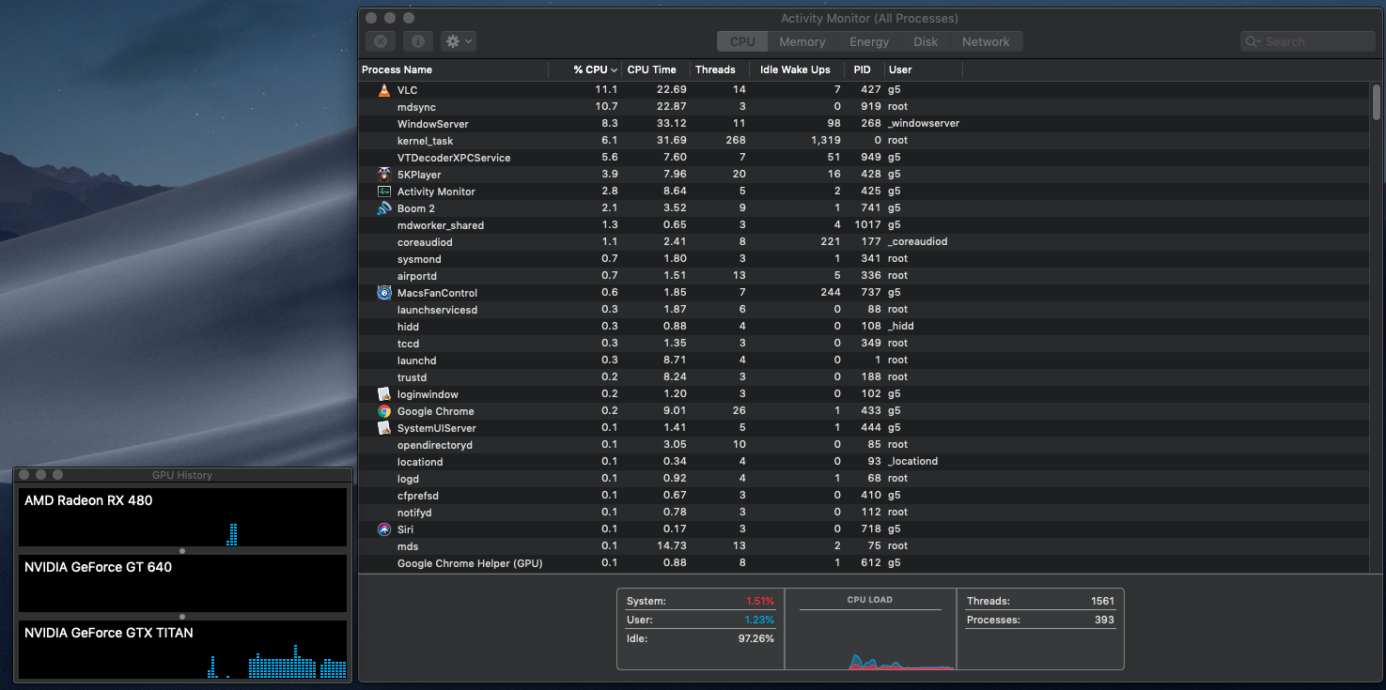This screenshot has height=690, width=1386.
Task: Click the VLC cone icon
Action: [x=383, y=90]
